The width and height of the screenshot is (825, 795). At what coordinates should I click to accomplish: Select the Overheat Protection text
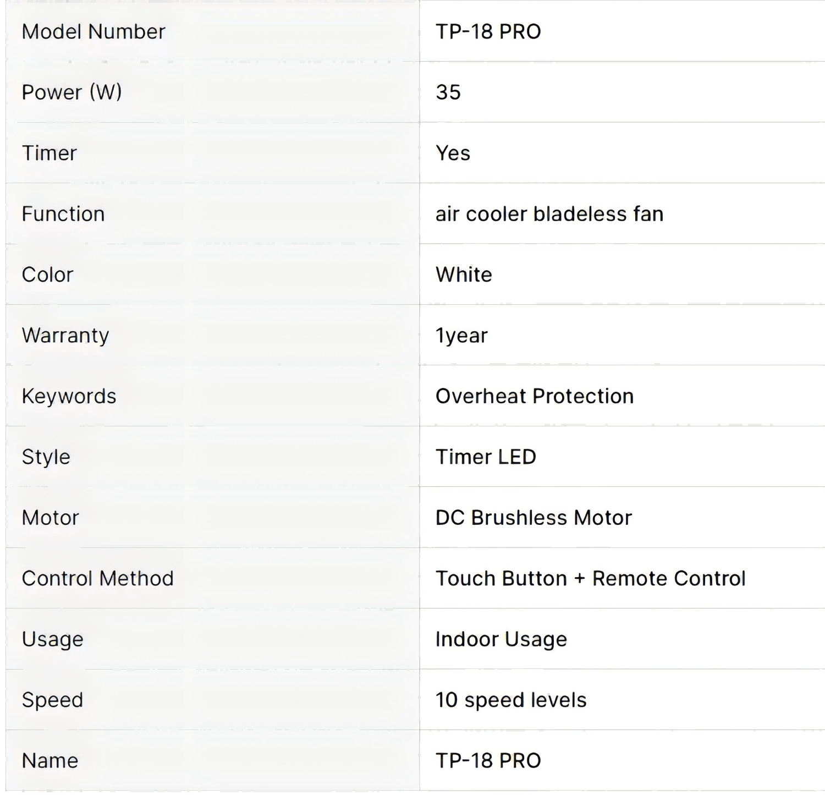[x=535, y=396]
